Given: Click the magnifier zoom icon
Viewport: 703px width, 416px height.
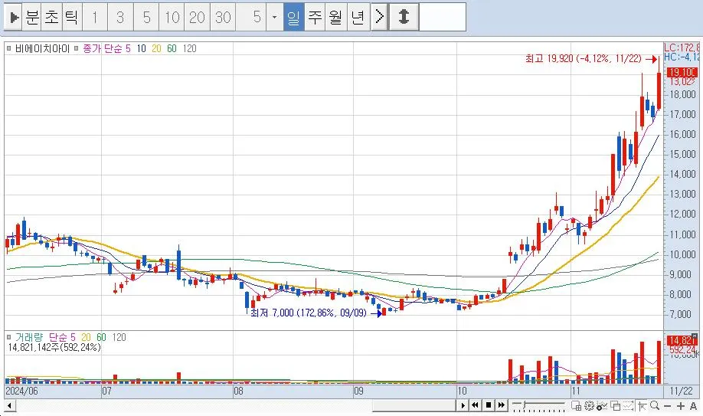Looking at the screenshot, I should coord(655,406).
